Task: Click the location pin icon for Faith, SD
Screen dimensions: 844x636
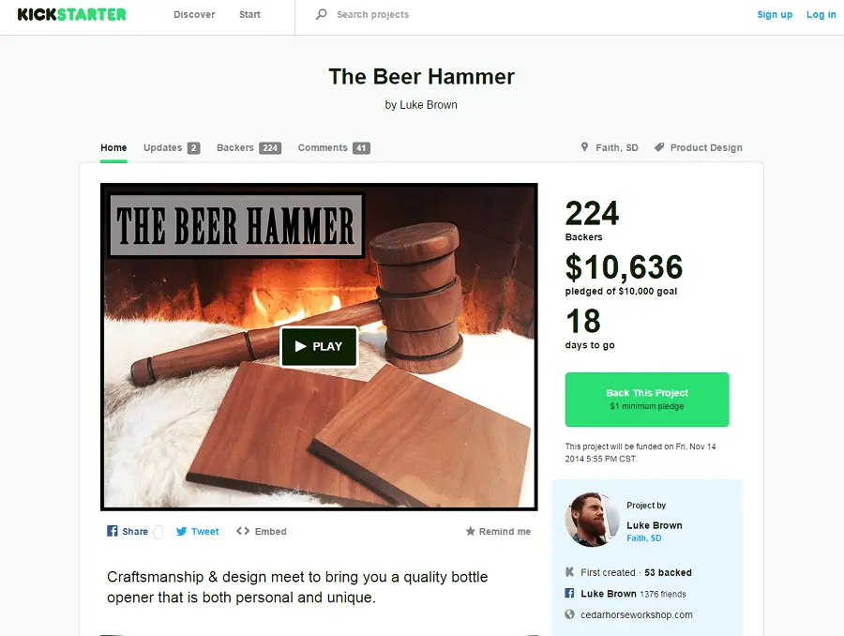Action: (x=584, y=147)
